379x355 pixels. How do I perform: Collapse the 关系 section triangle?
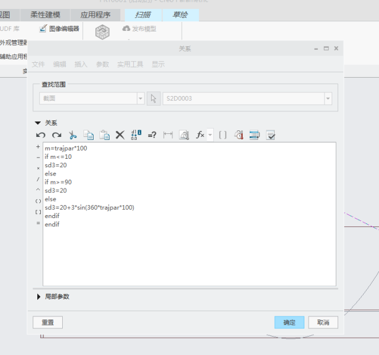point(38,123)
